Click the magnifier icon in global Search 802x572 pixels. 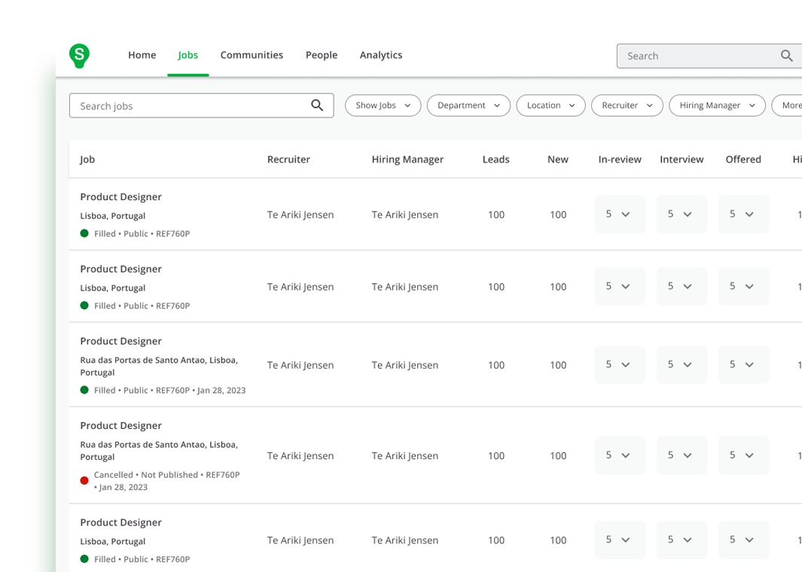(x=786, y=56)
